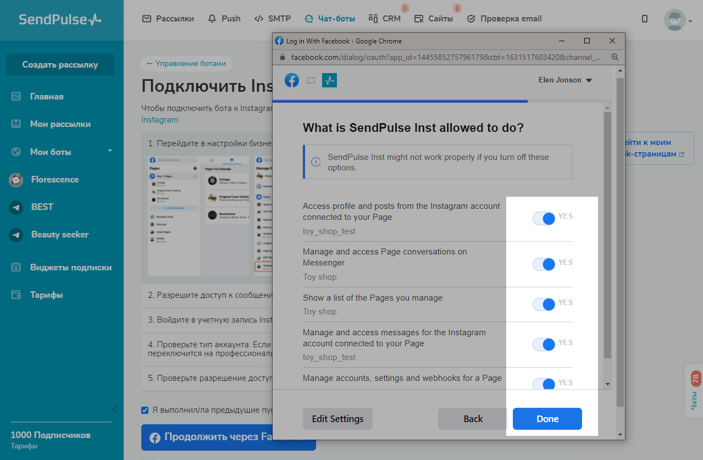Click Создать рассылку button
Viewport: 703px width, 460px height.
[60, 64]
